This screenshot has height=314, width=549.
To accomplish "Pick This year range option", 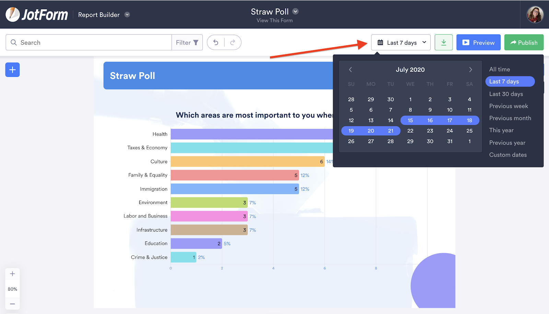I will pyautogui.click(x=501, y=130).
